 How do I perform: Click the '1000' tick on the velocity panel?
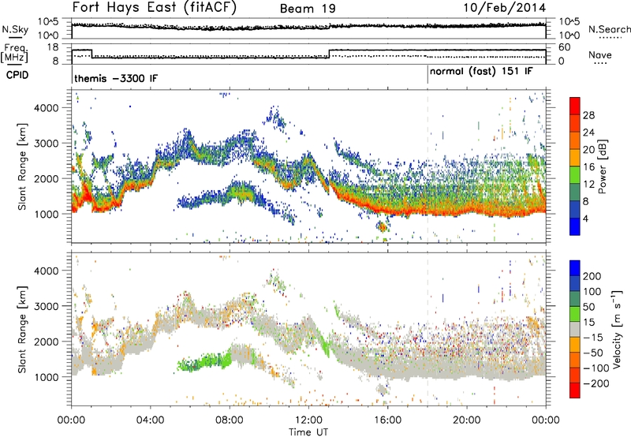coord(46,377)
